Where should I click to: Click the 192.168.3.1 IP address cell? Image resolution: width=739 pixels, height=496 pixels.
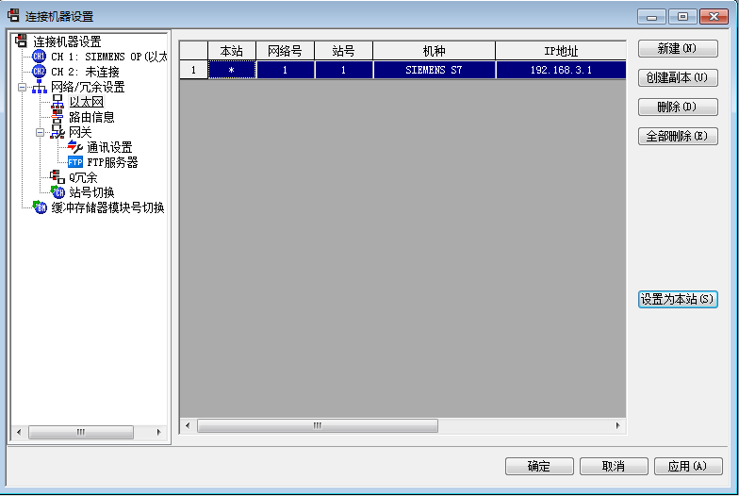[561, 70]
